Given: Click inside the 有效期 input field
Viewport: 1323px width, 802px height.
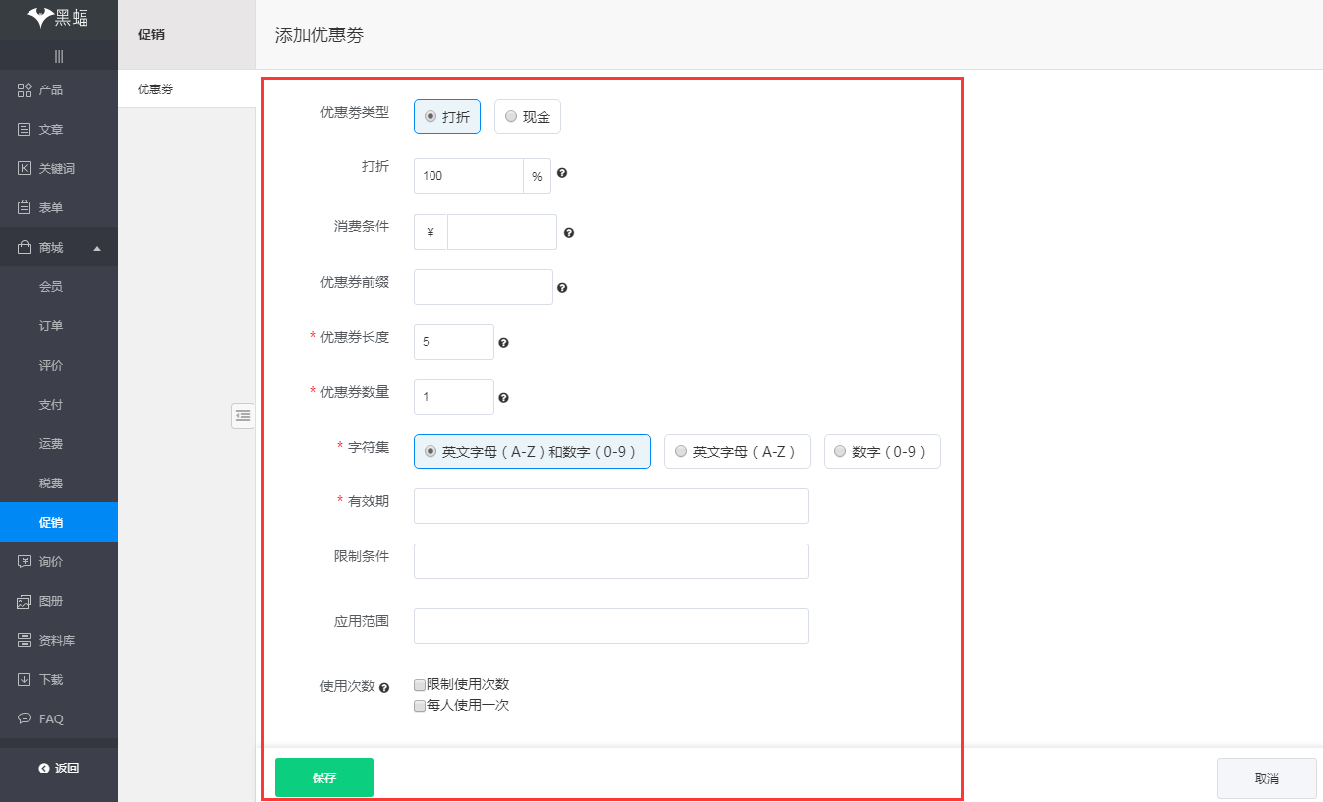Looking at the screenshot, I should click(610, 505).
